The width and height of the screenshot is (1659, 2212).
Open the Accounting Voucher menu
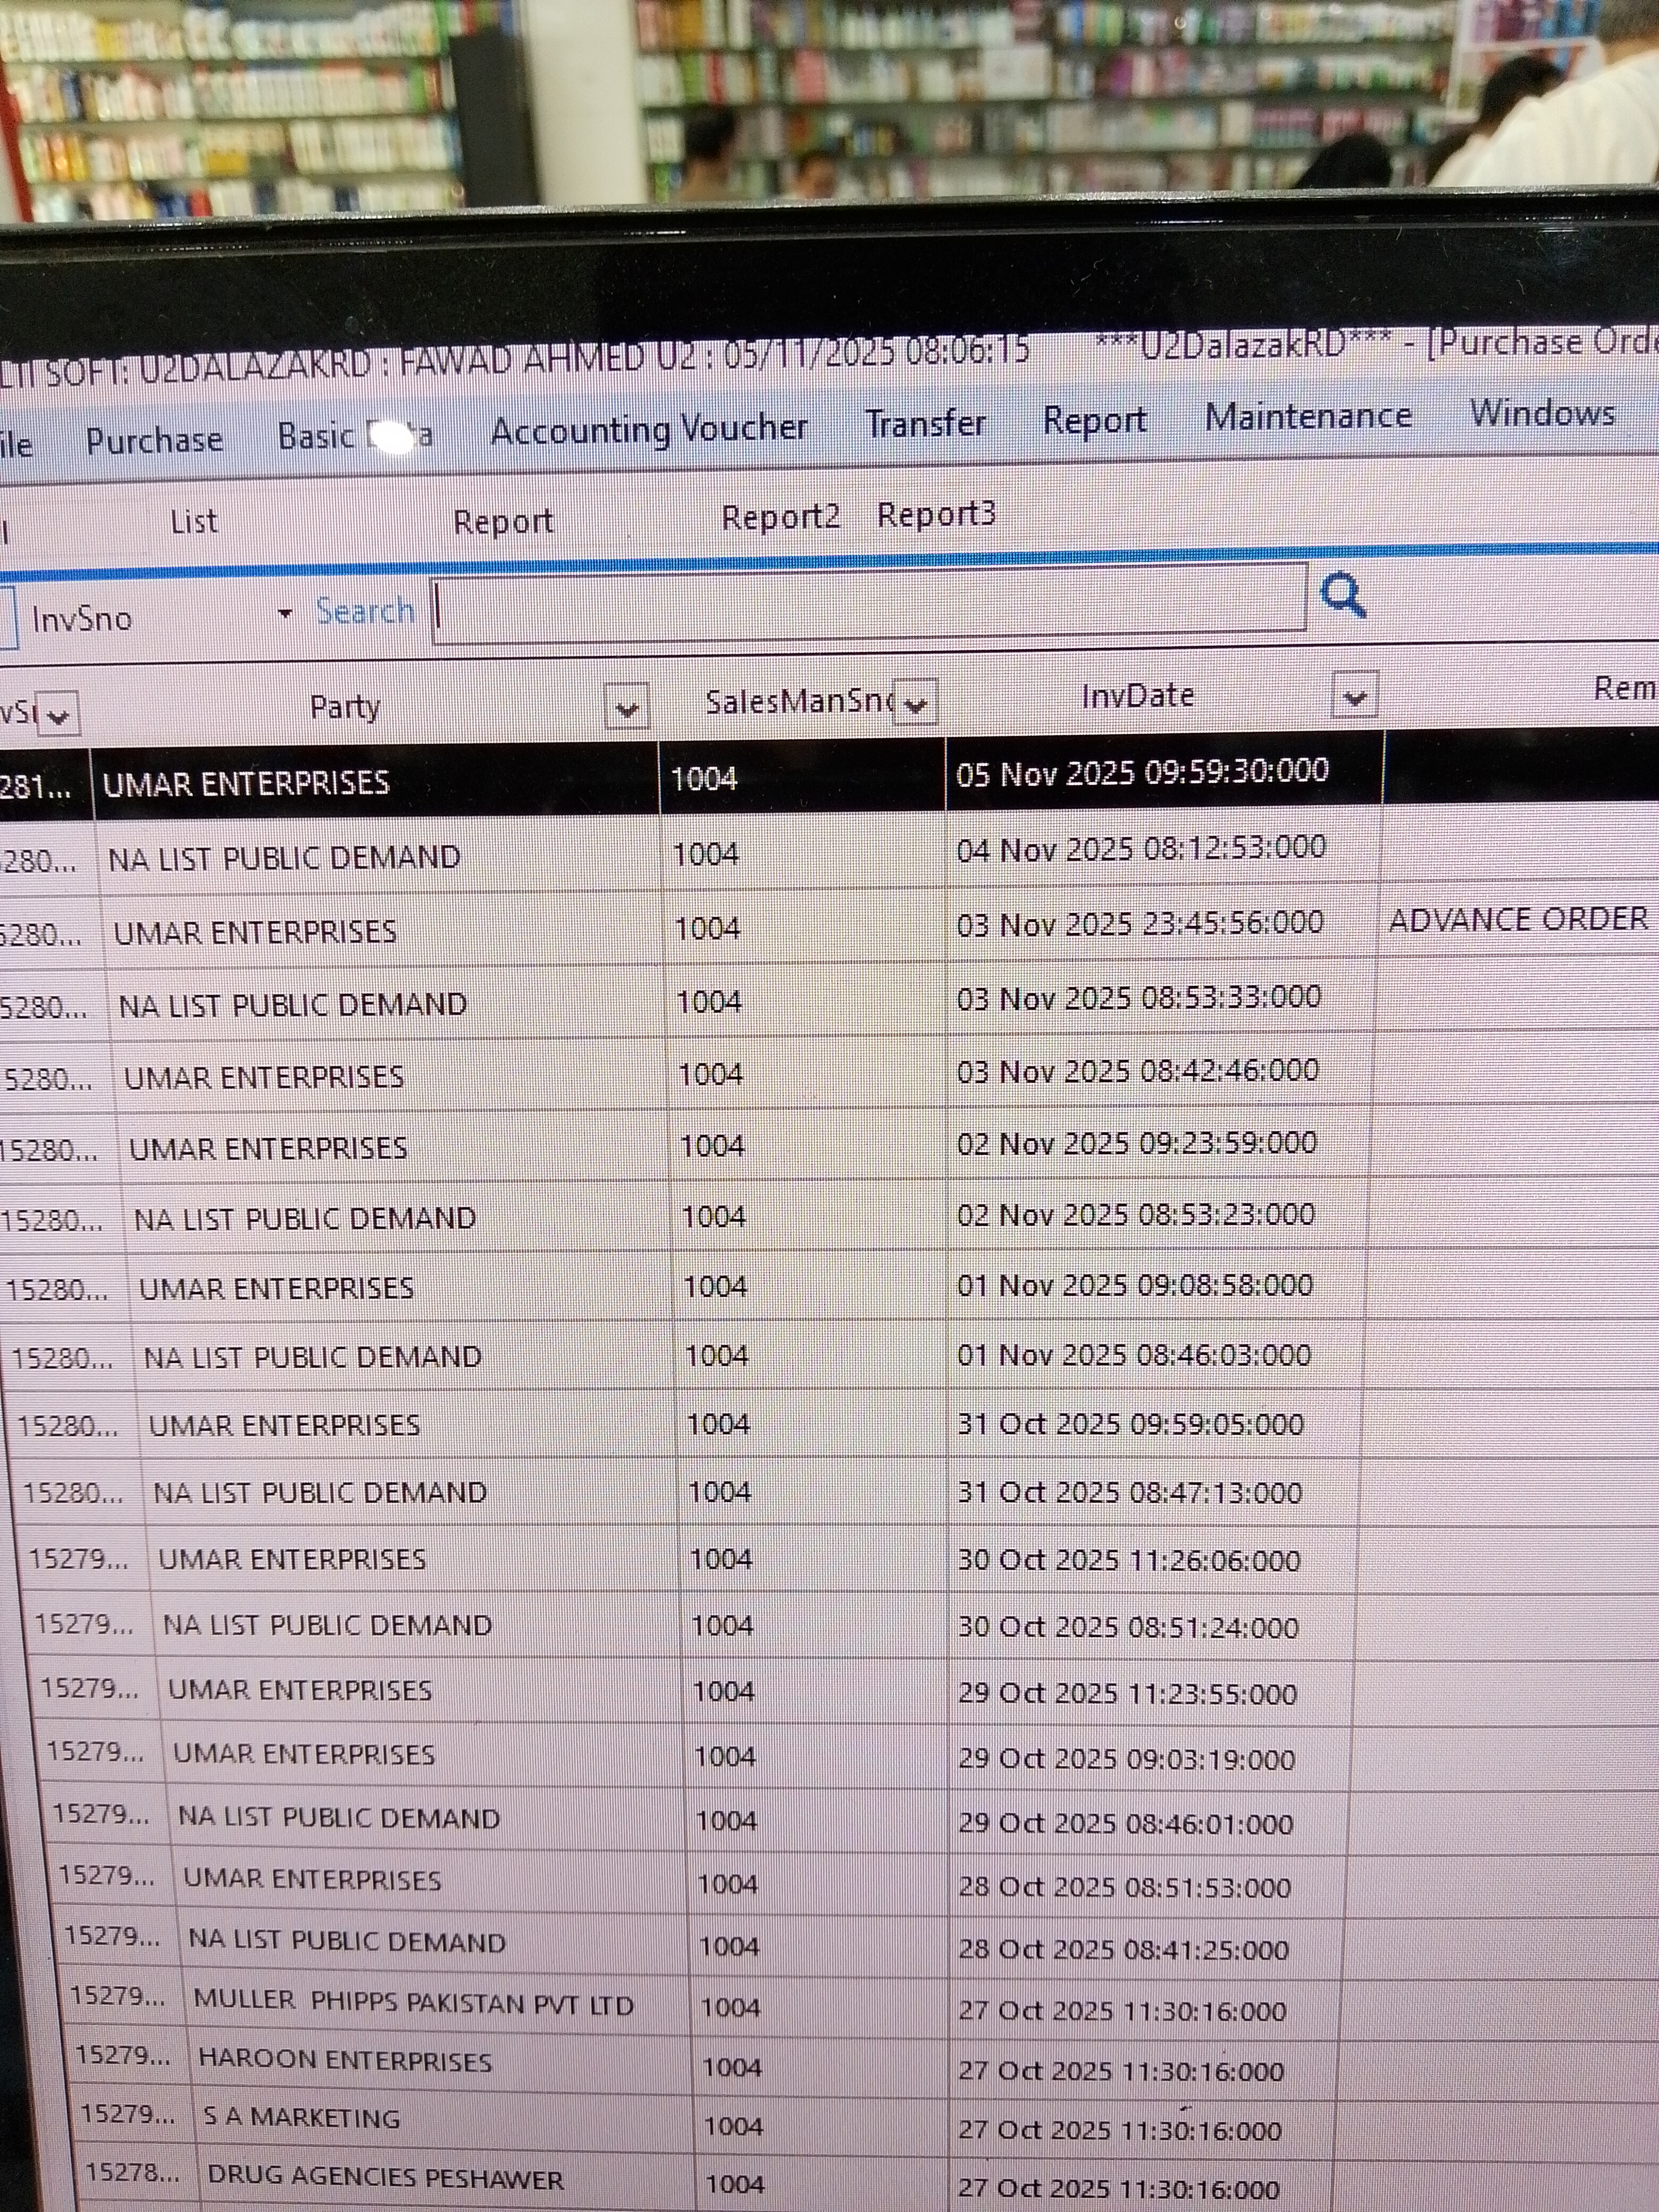(x=648, y=429)
